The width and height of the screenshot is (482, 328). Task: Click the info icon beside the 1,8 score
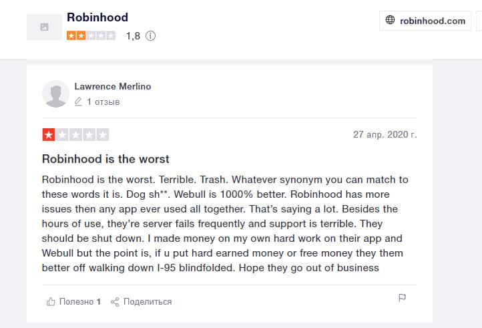150,36
